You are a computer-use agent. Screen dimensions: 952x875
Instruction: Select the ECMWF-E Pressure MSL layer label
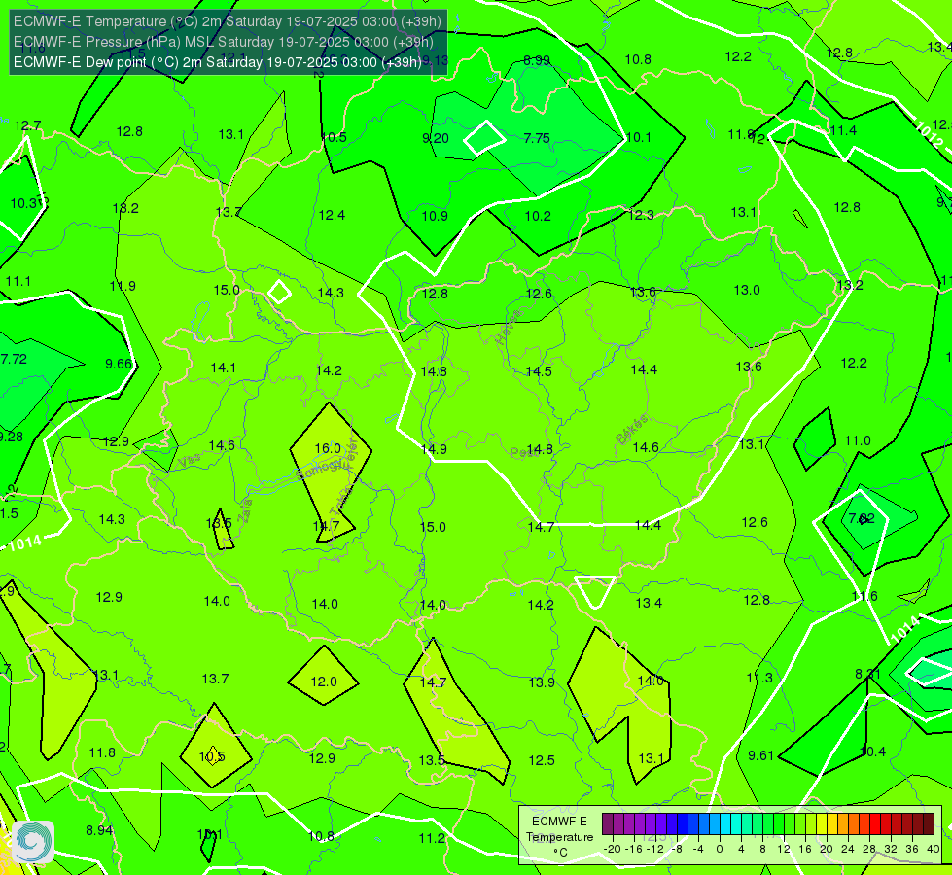pos(224,42)
